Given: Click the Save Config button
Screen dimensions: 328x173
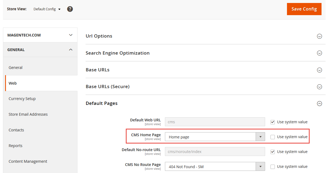Looking at the screenshot, I should coord(304,9).
